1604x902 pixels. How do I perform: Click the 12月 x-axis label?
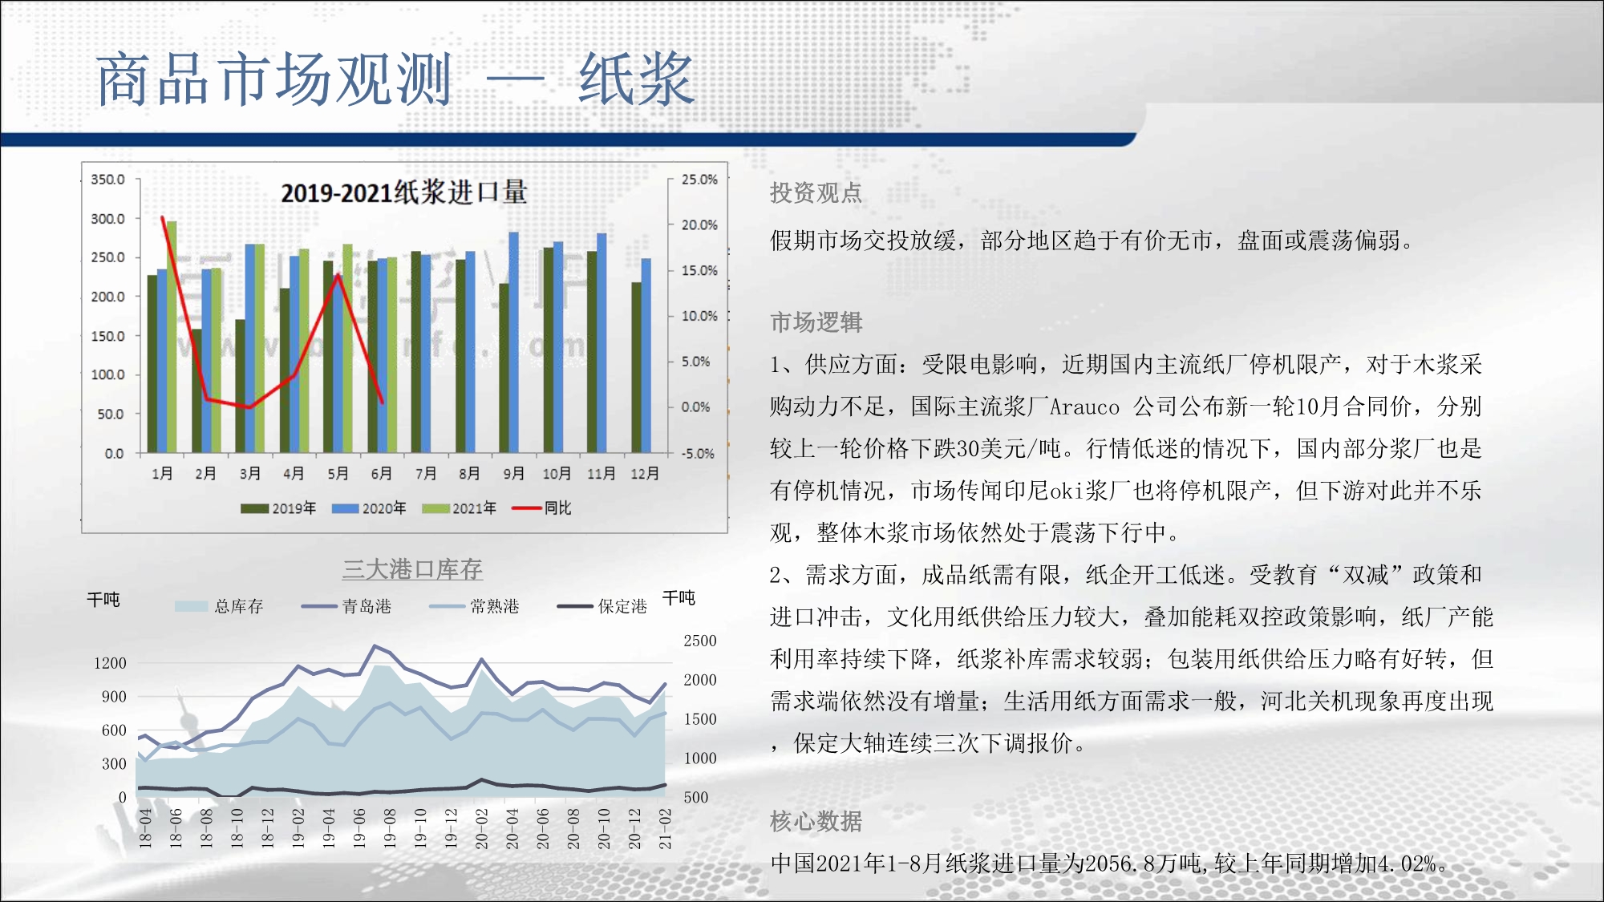(645, 474)
